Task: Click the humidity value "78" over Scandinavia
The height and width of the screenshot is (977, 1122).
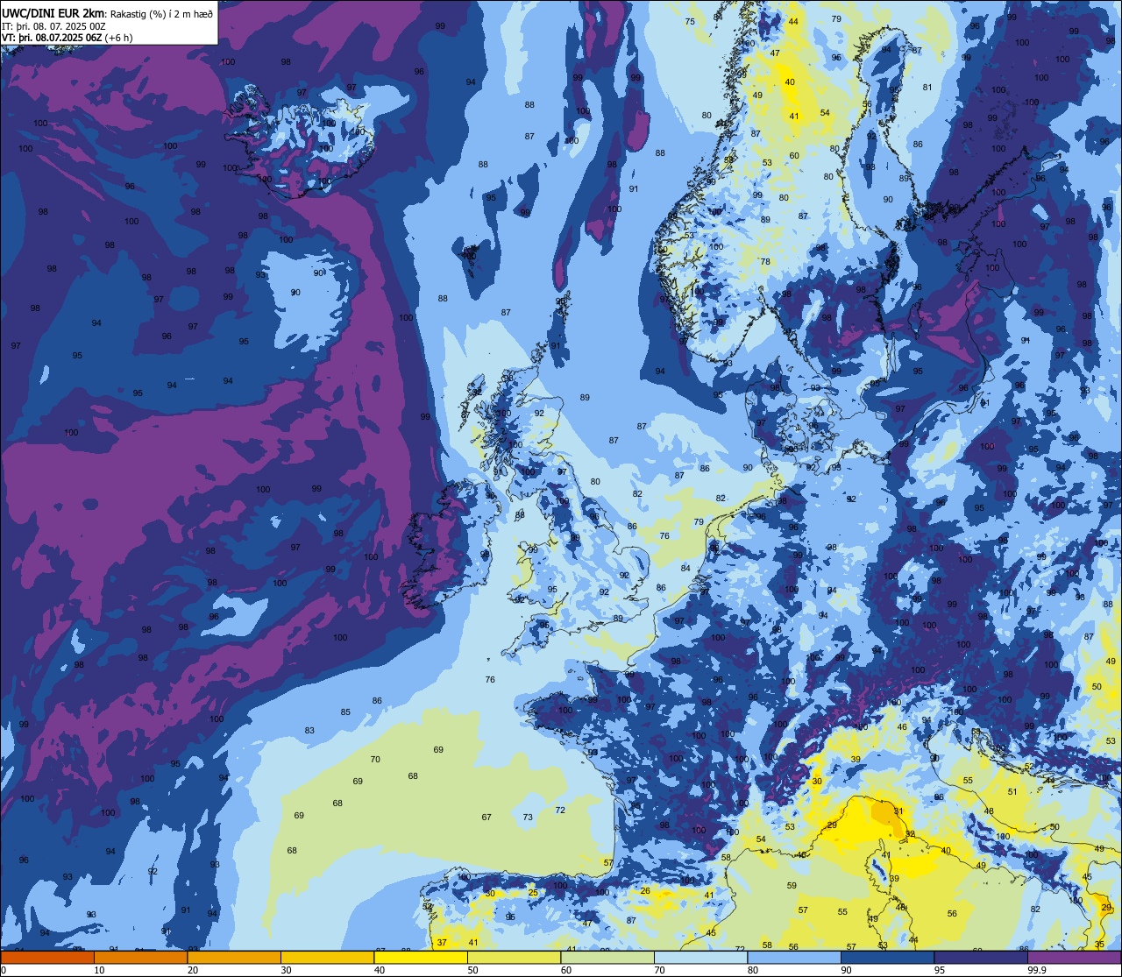Action: pos(765,262)
